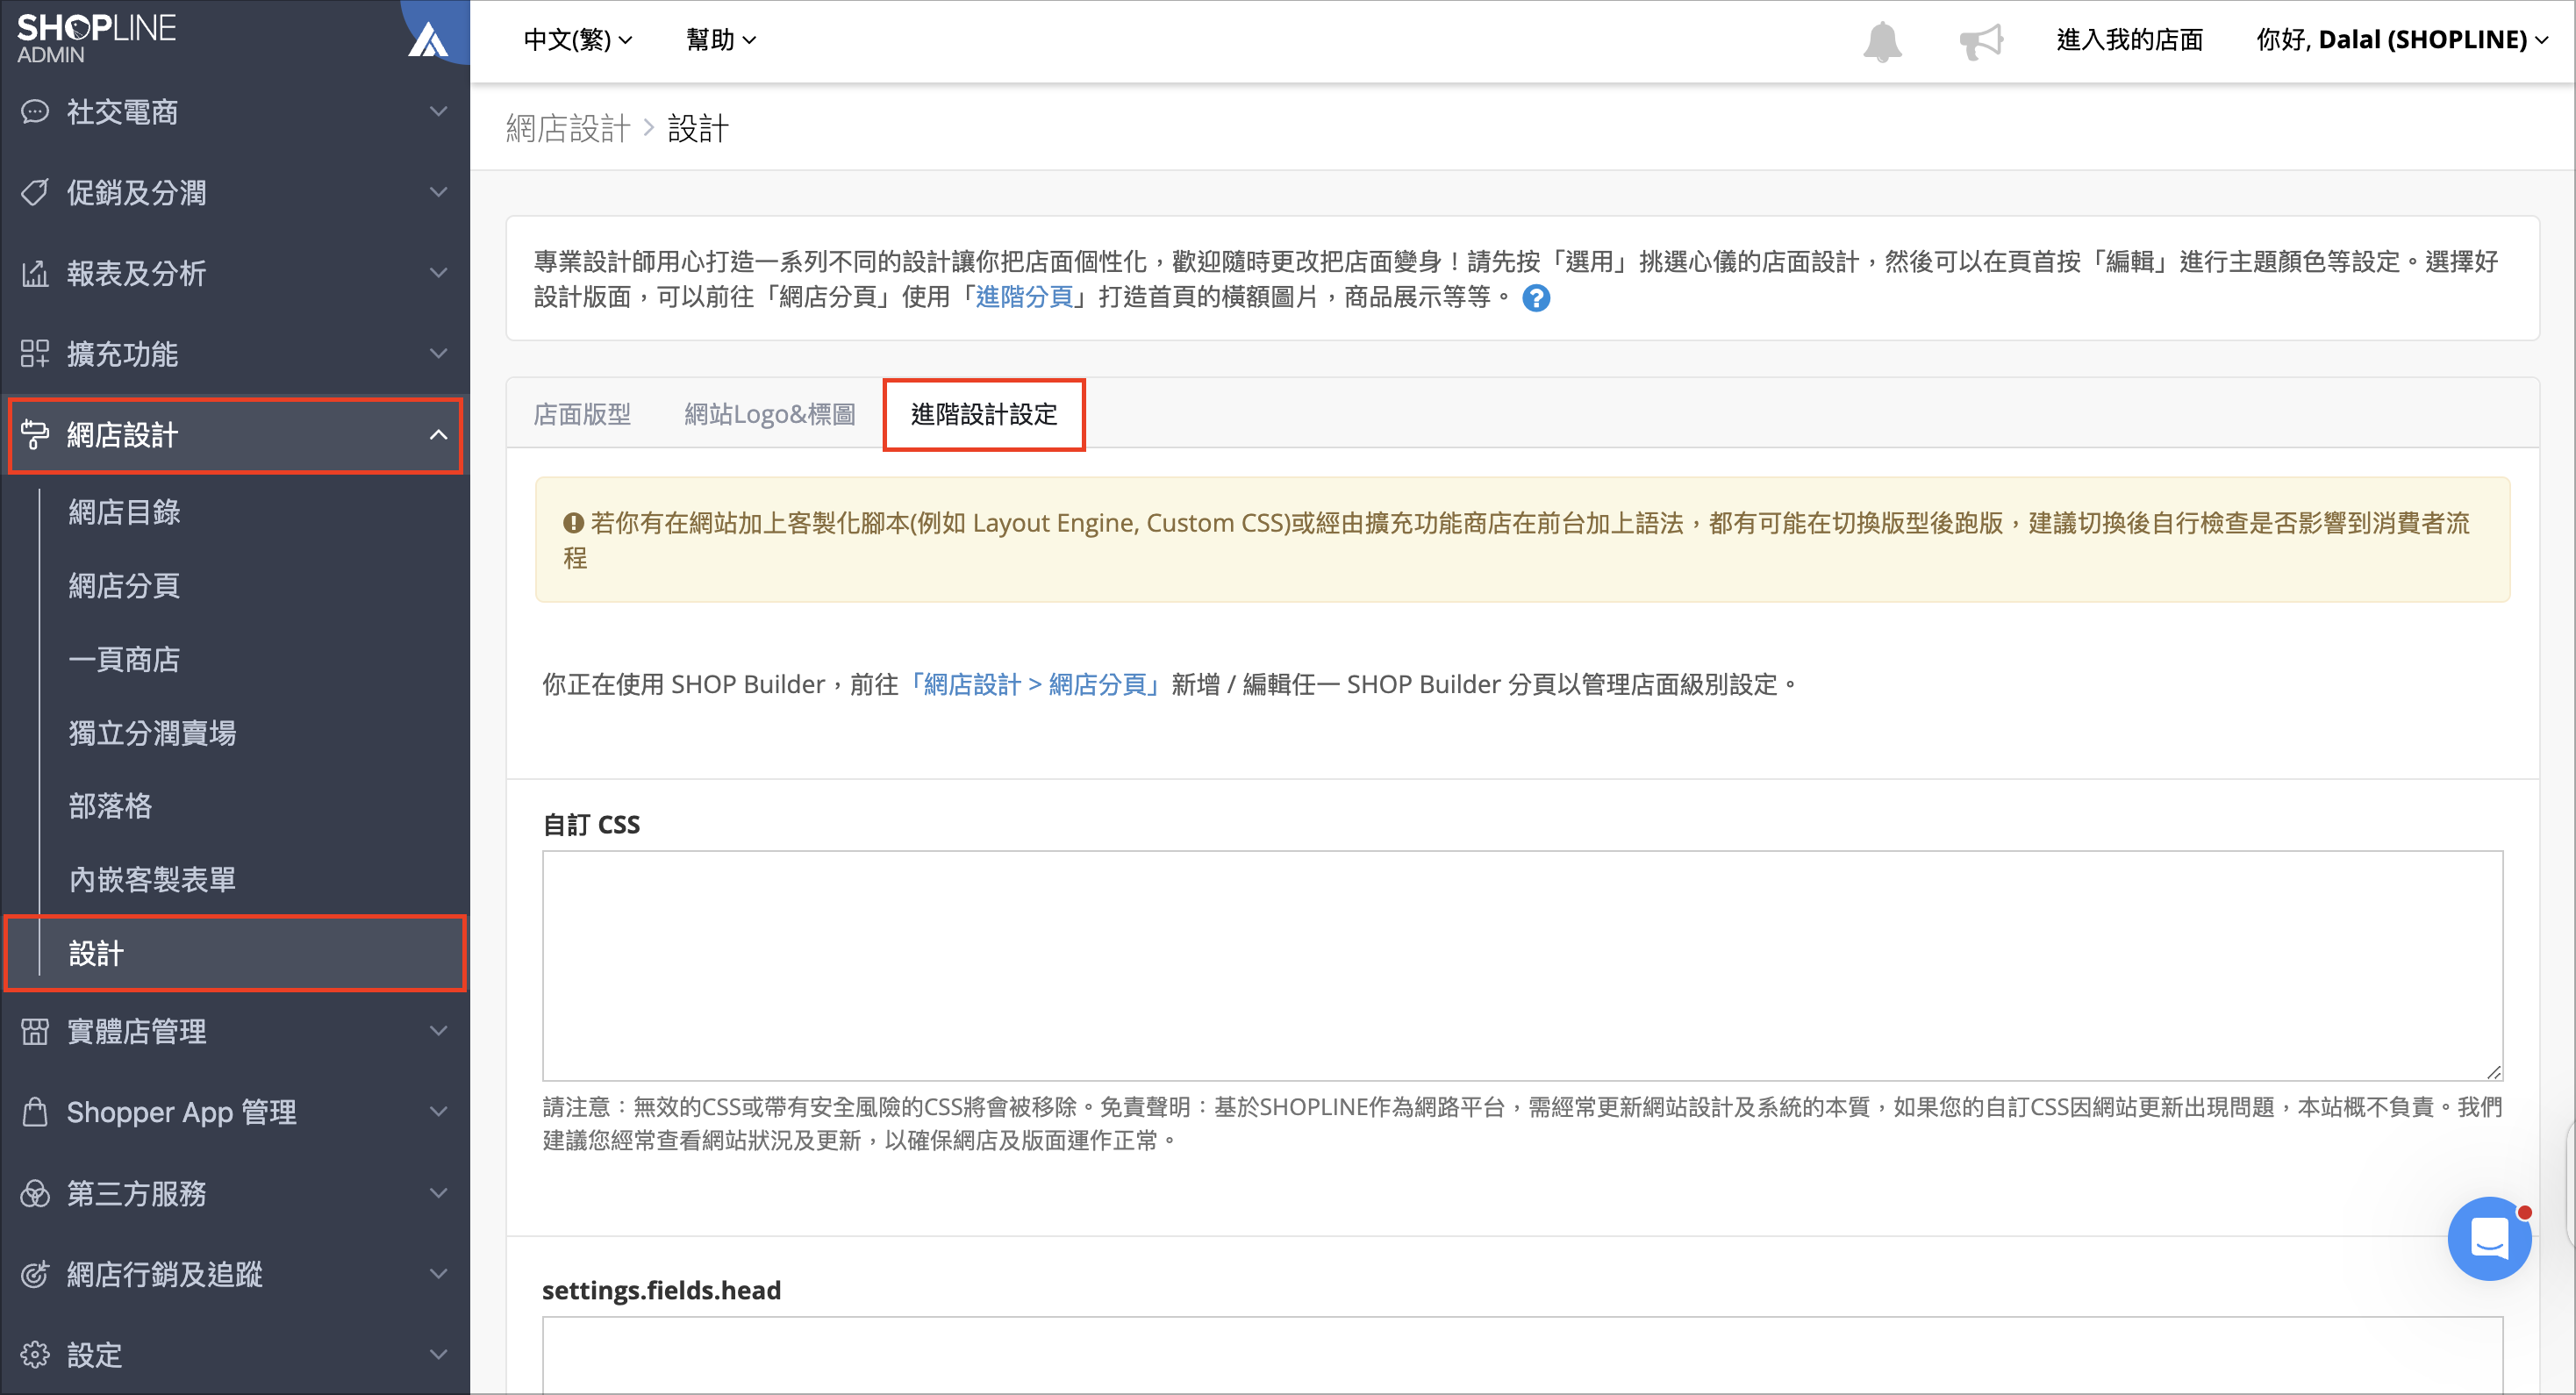
Task: Click the blue help question mark icon
Action: pyautogui.click(x=1536, y=298)
